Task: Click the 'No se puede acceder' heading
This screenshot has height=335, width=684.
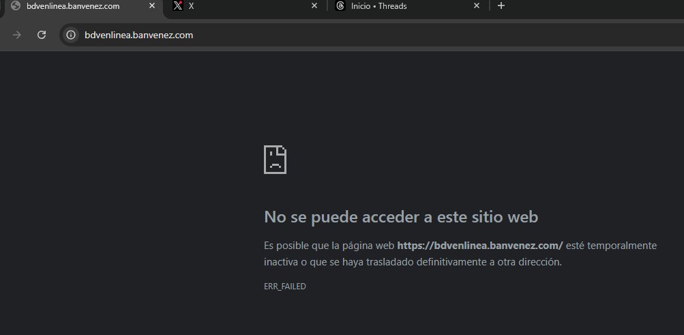Action: [401, 217]
